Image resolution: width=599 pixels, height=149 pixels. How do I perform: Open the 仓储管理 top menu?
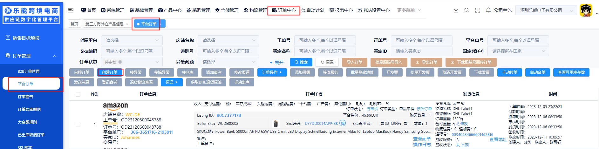pyautogui.click(x=227, y=10)
